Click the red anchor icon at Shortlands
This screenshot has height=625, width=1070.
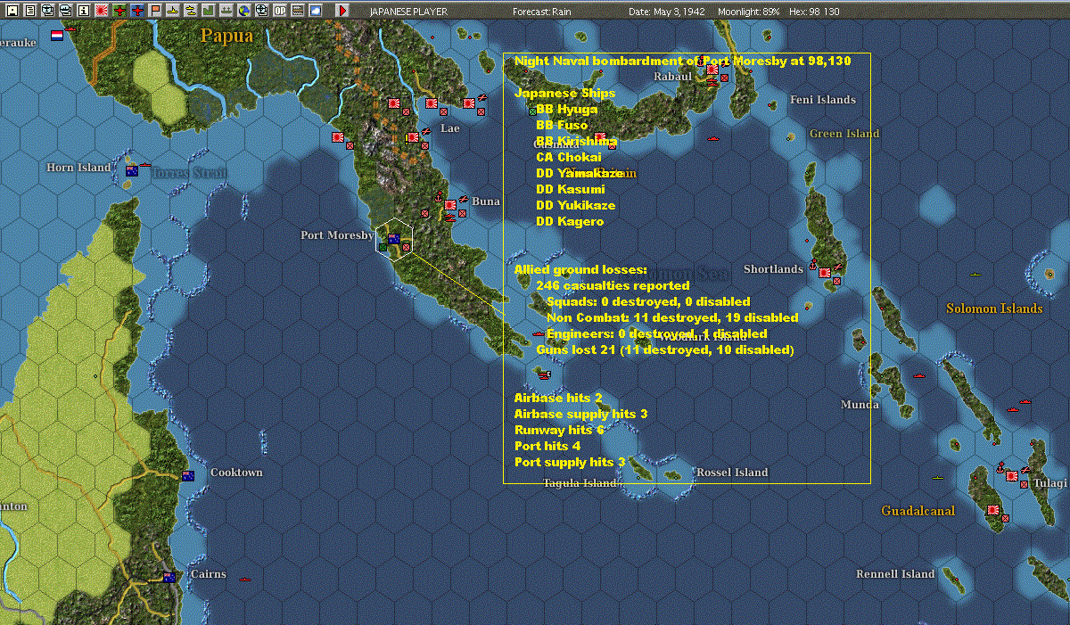[812, 264]
